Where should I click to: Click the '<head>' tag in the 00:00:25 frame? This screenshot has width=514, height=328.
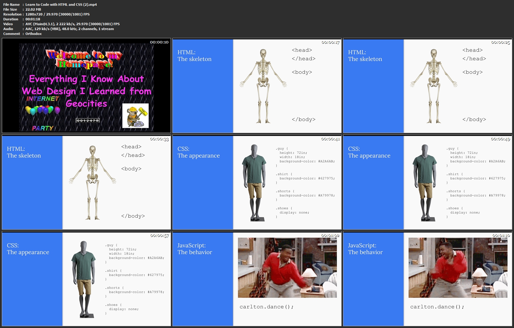pos(472,50)
